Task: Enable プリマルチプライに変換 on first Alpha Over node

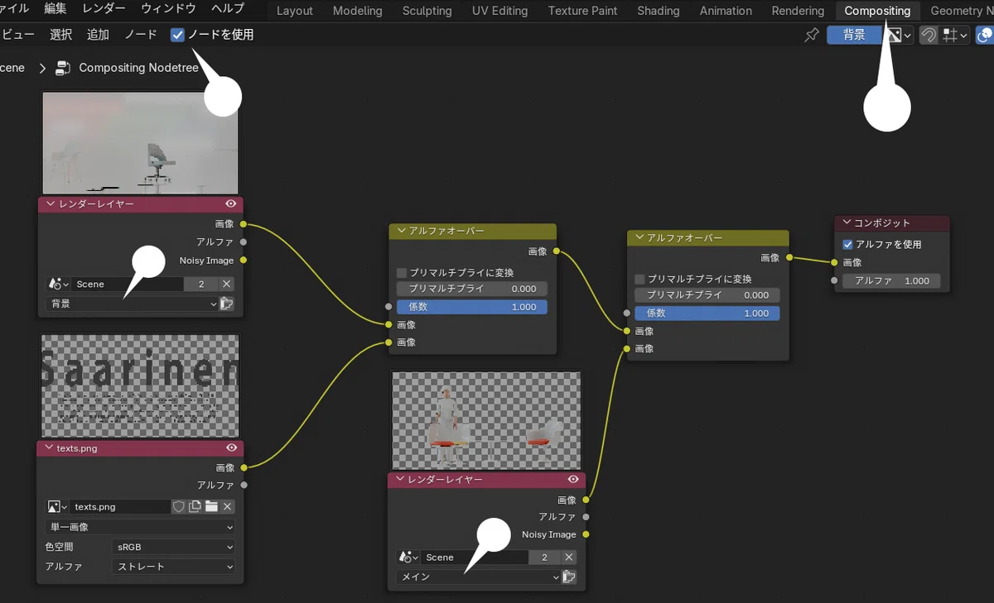Action: click(x=402, y=272)
